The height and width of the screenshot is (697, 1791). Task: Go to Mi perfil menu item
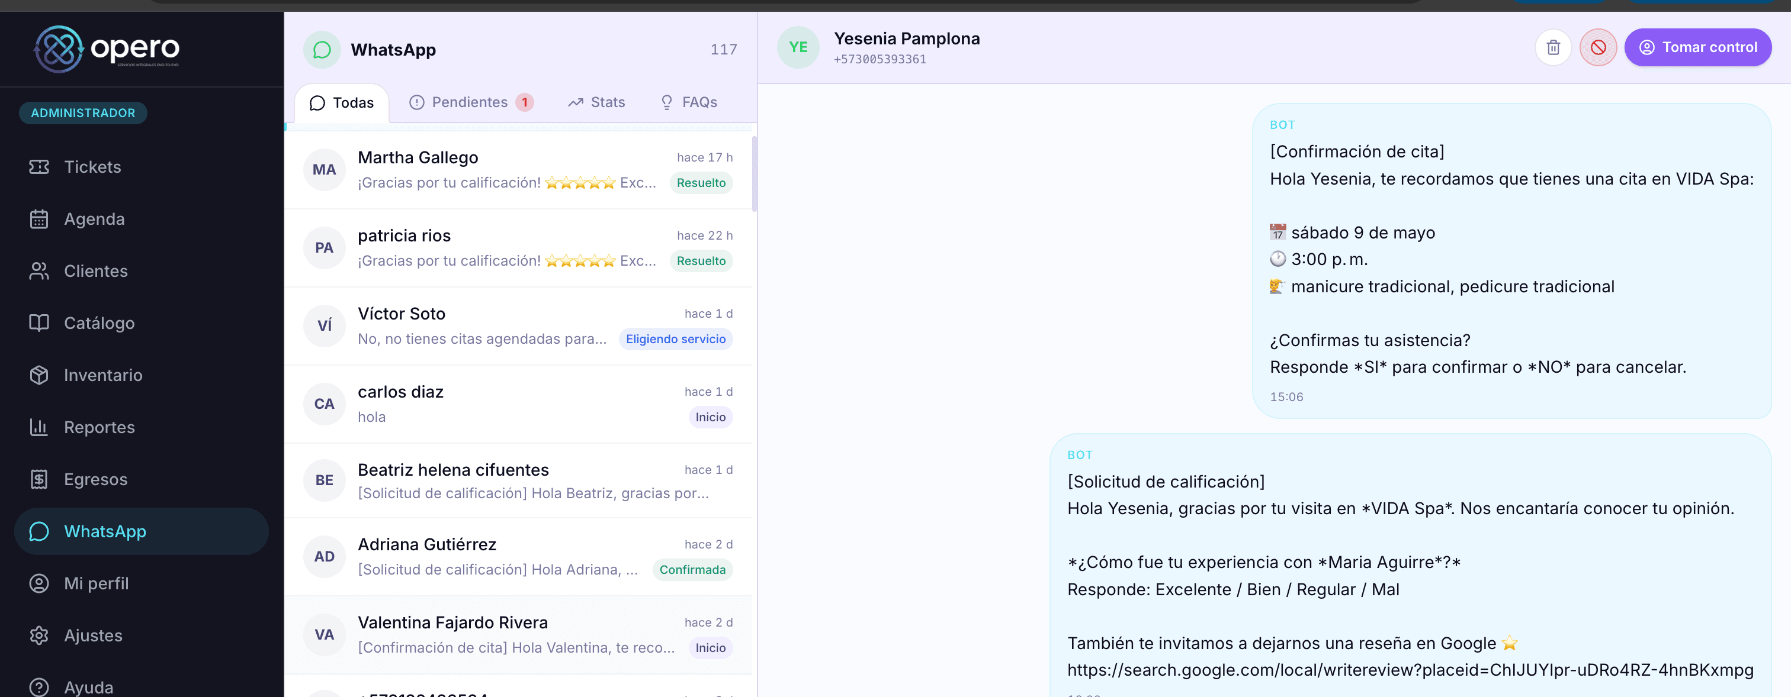coord(141,584)
